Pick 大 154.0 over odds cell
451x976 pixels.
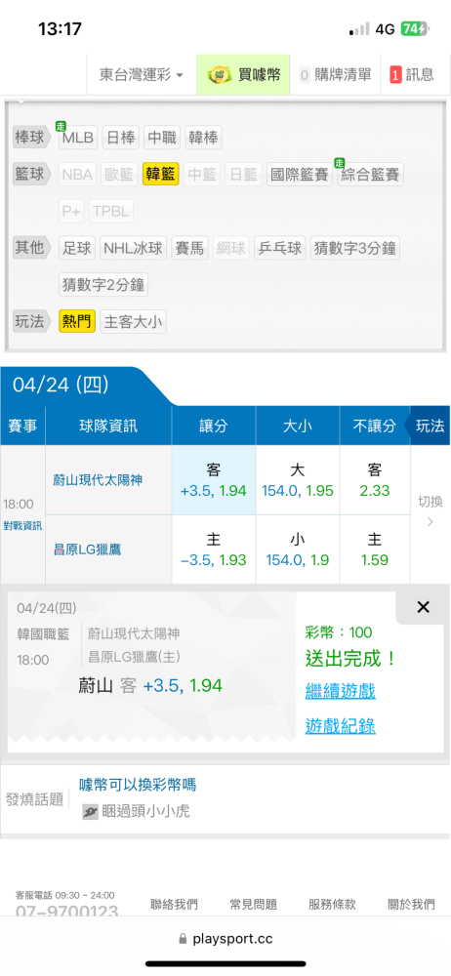point(297,480)
